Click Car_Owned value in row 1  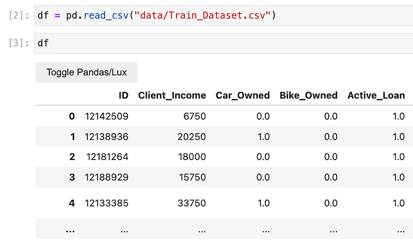tap(264, 137)
